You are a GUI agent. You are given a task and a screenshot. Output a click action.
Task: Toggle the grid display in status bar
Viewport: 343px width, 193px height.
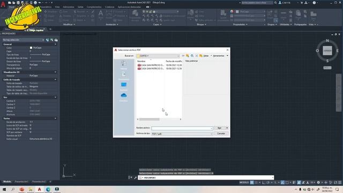coord(252,182)
